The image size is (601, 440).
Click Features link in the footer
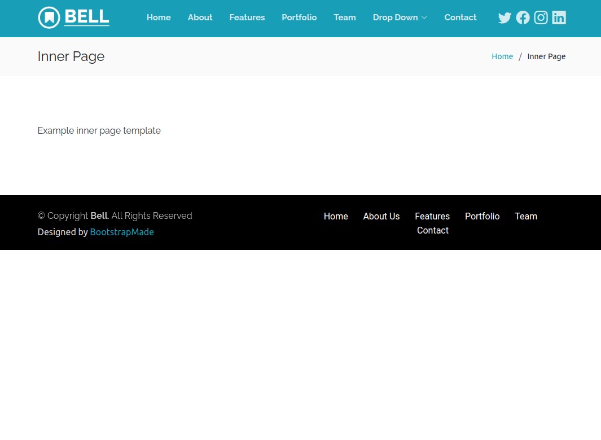pos(432,217)
